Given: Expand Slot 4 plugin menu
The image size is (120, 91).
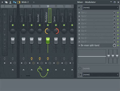Looking at the screenshot, I should click(79, 23).
